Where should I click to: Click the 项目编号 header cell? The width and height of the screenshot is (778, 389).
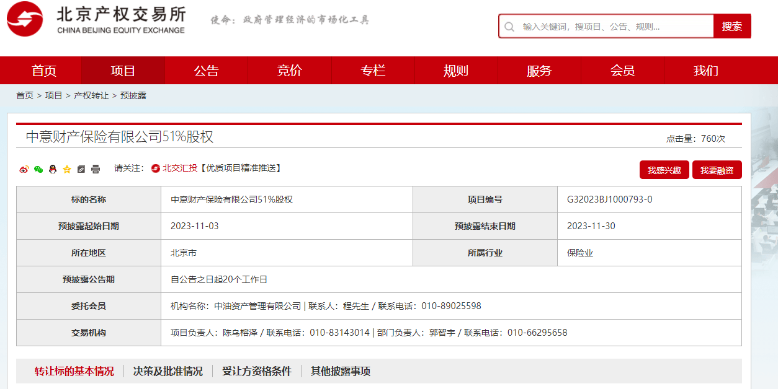(x=485, y=199)
